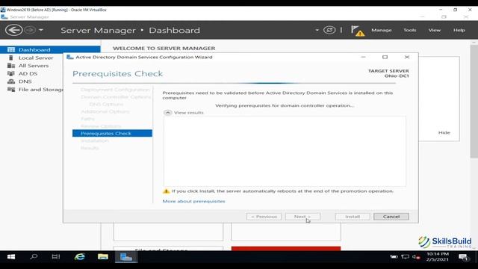This screenshot has width=478, height=269.
Task: Select DNS in the sidebar
Action: click(25, 81)
